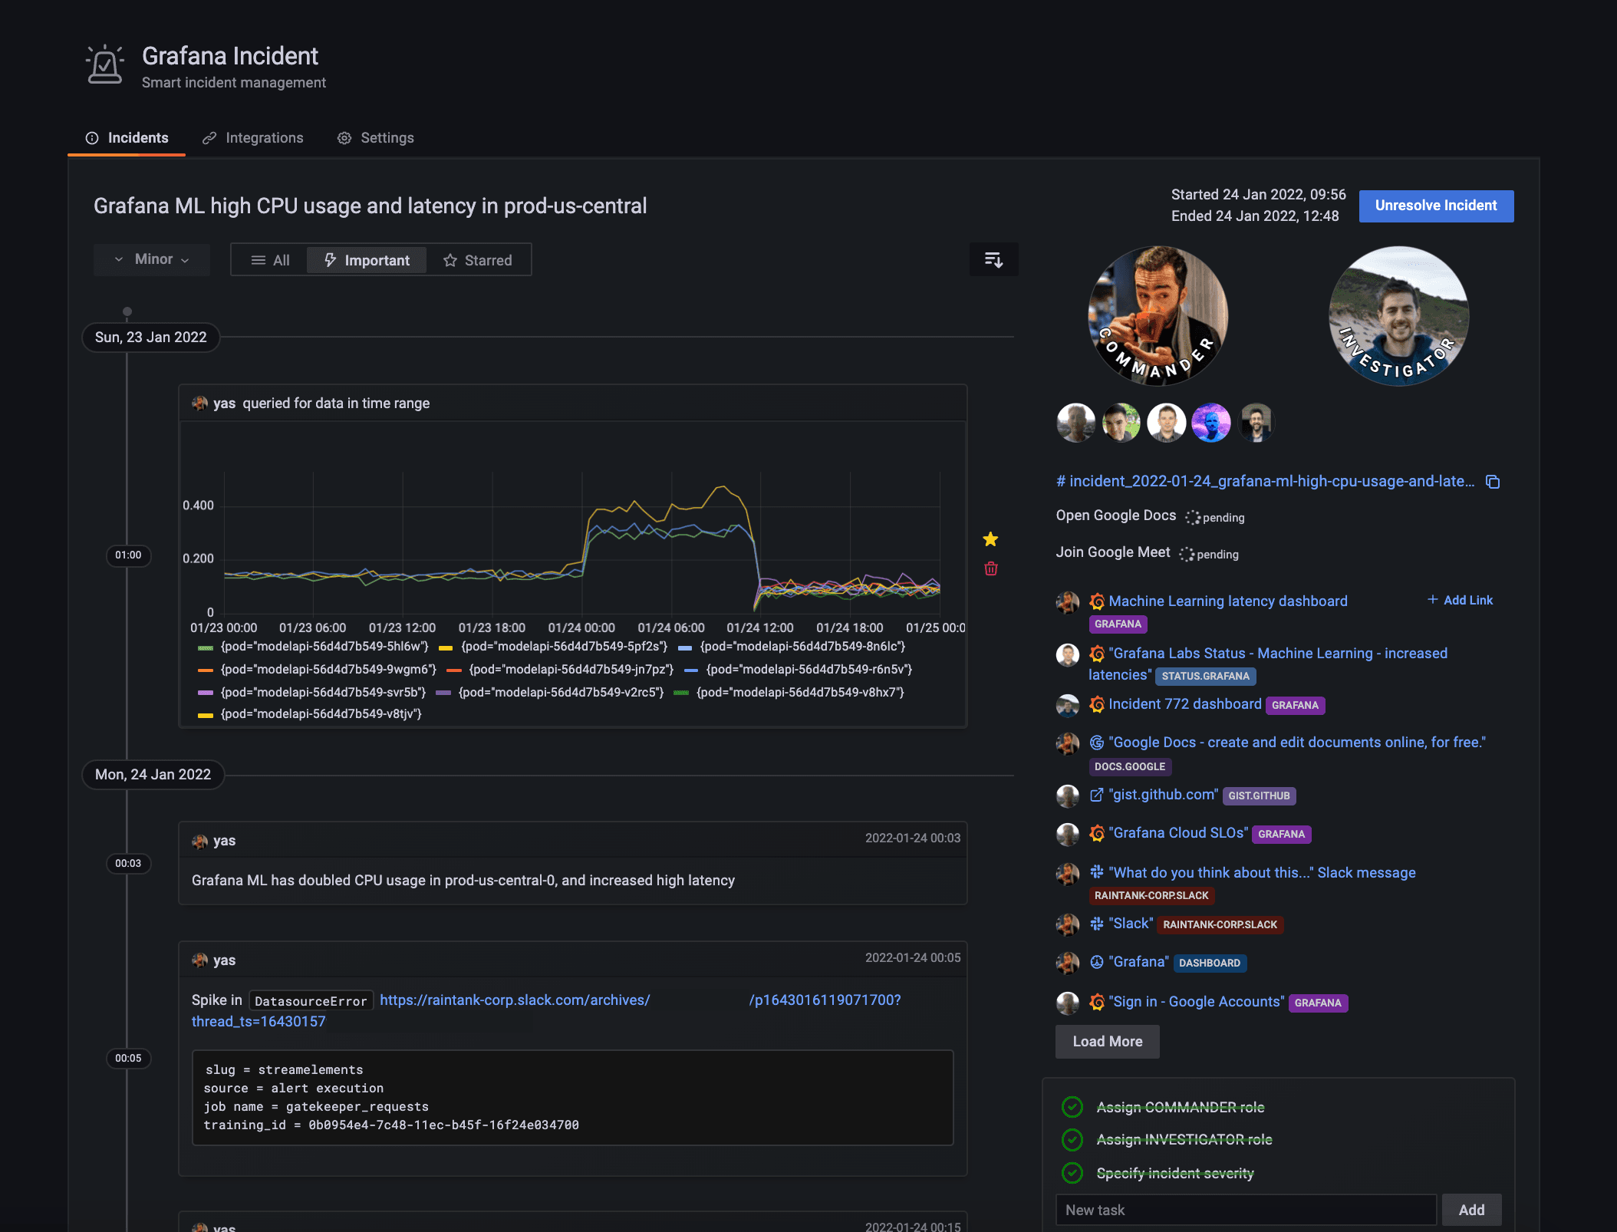This screenshot has height=1232, width=1617.
Task: Uncheck the Assign COMMANDER role task
Action: point(1072,1107)
